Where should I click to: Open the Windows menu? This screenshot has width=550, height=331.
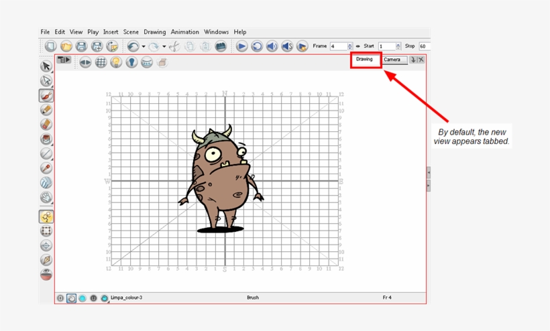coord(216,32)
